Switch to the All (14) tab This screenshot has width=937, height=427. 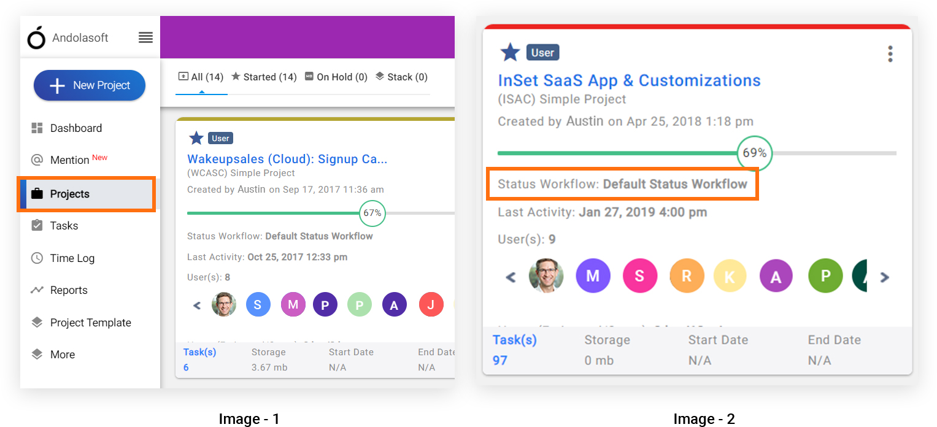201,77
